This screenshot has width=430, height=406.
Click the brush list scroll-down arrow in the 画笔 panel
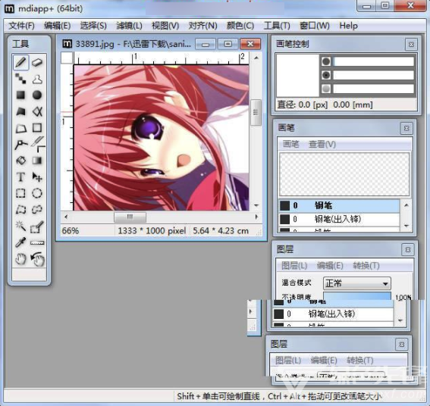pyautogui.click(x=406, y=226)
